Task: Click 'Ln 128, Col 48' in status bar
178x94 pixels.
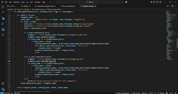Action: point(135,93)
